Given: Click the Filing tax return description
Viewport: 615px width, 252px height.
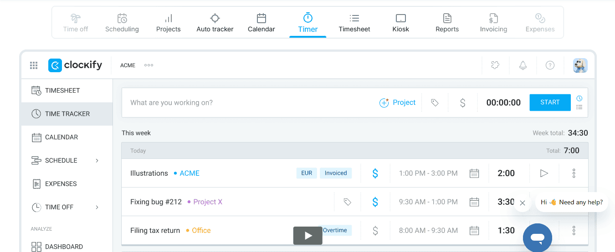Looking at the screenshot, I should [155, 230].
